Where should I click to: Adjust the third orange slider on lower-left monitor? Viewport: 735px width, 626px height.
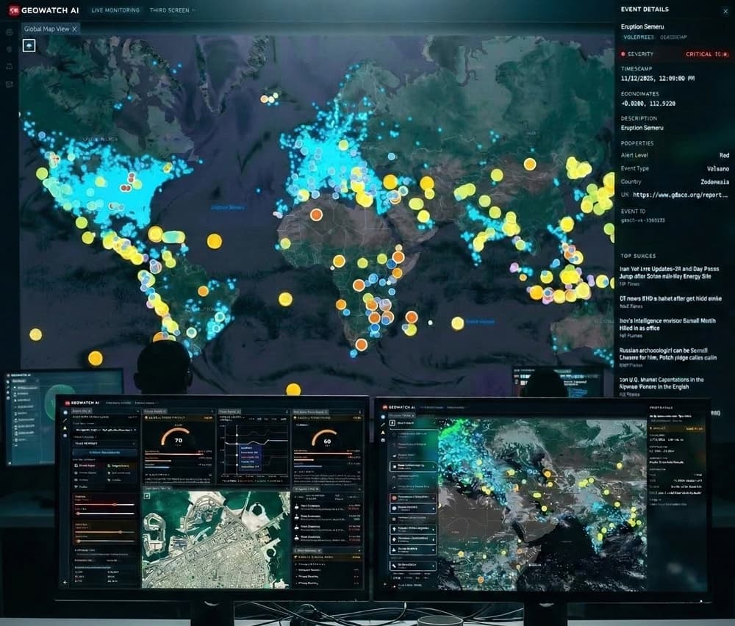[105, 532]
